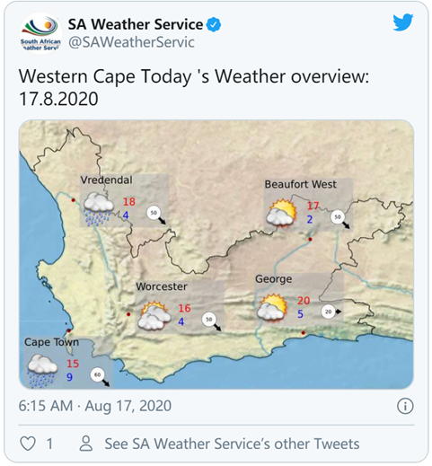
Task: Click the blue verified badge
Action: click(x=214, y=24)
